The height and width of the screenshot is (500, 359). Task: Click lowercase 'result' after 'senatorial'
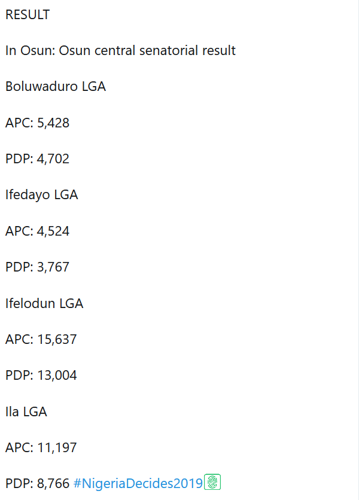pos(218,51)
